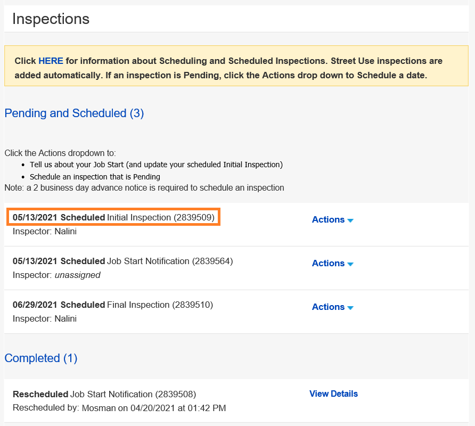Open the Actions dropdown for Job Start Notification 2839564
Image resolution: width=475 pixels, height=426 pixels.
click(x=329, y=263)
